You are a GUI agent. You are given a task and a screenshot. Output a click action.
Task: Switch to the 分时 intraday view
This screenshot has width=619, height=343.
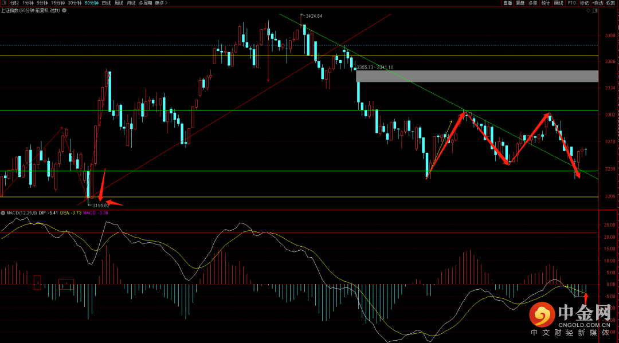pyautogui.click(x=14, y=3)
